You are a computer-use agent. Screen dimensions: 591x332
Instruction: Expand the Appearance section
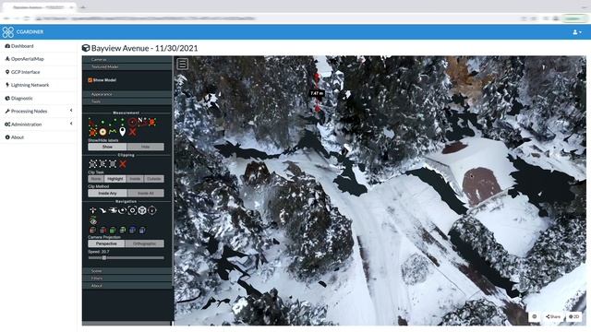127,94
